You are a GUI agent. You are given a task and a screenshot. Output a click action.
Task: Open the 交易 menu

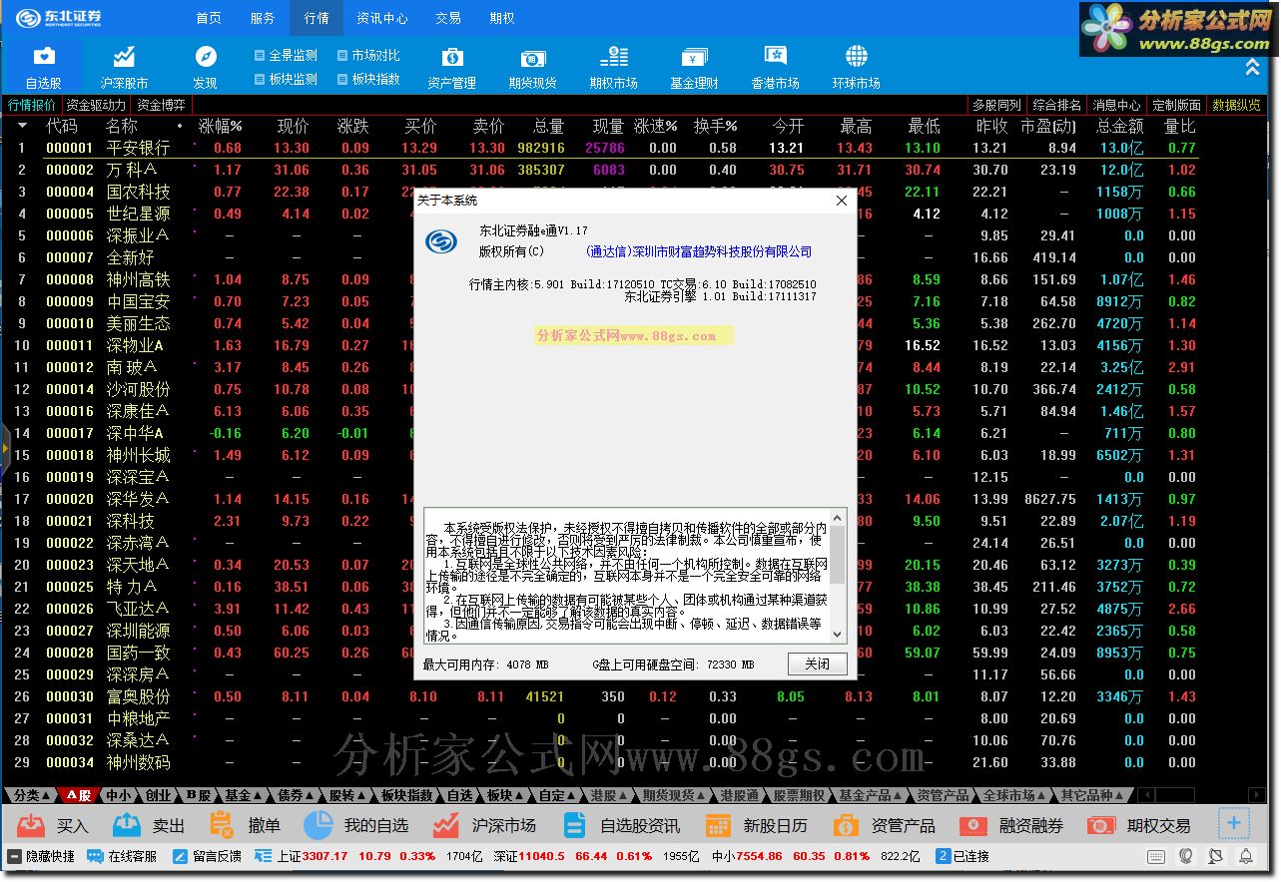click(x=448, y=19)
